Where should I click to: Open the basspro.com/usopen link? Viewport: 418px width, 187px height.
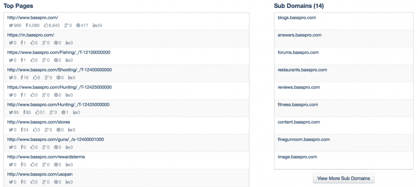[x=40, y=174]
